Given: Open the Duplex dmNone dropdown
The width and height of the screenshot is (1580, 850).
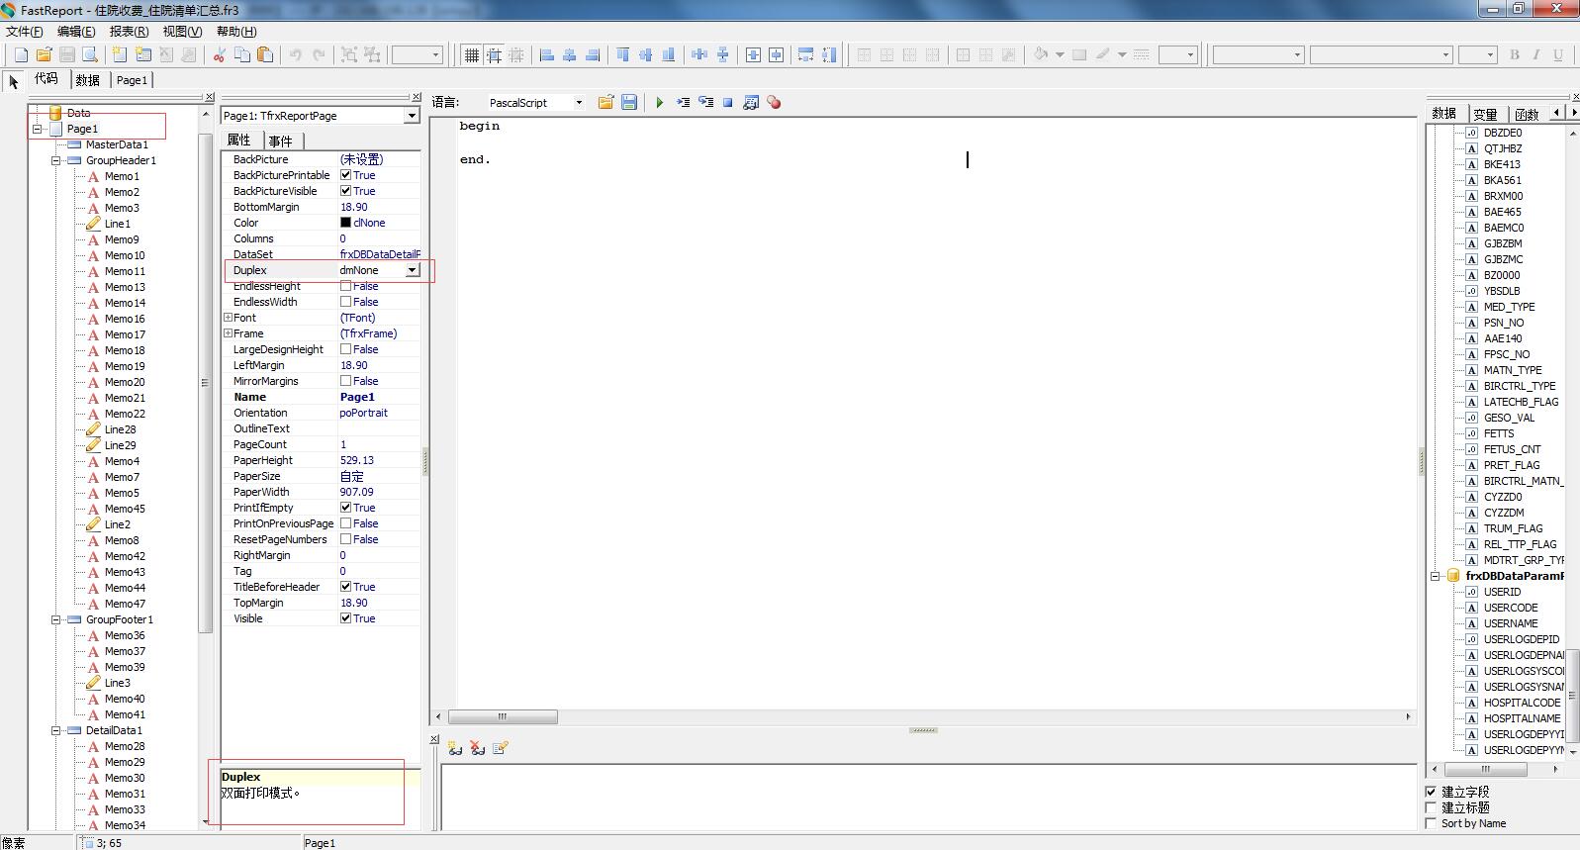Looking at the screenshot, I should click(x=413, y=270).
